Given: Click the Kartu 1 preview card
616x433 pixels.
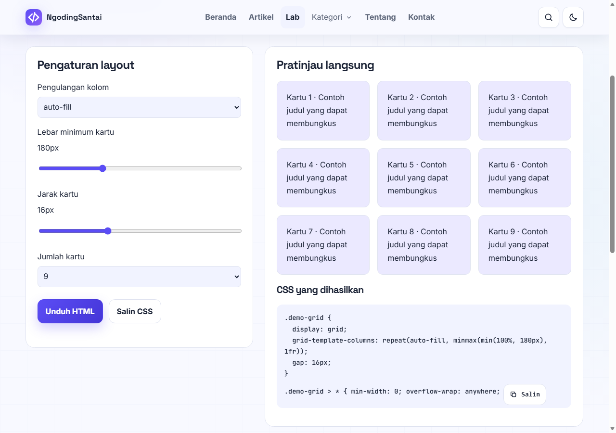Looking at the screenshot, I should 323,111.
